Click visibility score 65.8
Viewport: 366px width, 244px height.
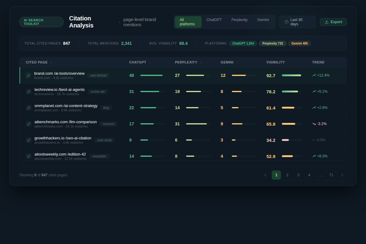pyautogui.click(x=271, y=124)
